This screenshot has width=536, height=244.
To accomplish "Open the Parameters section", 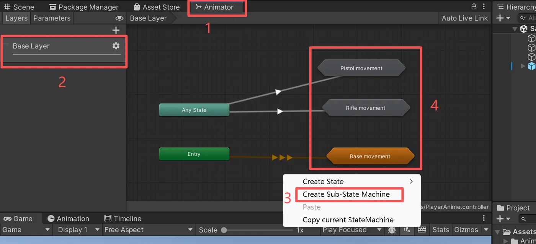I will (52, 18).
